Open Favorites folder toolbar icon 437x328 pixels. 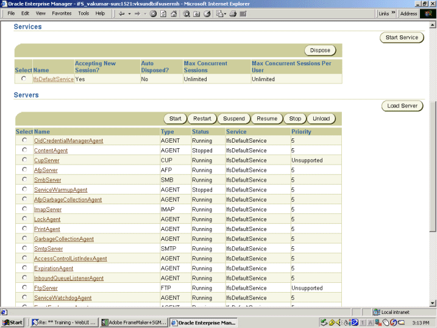click(196, 13)
